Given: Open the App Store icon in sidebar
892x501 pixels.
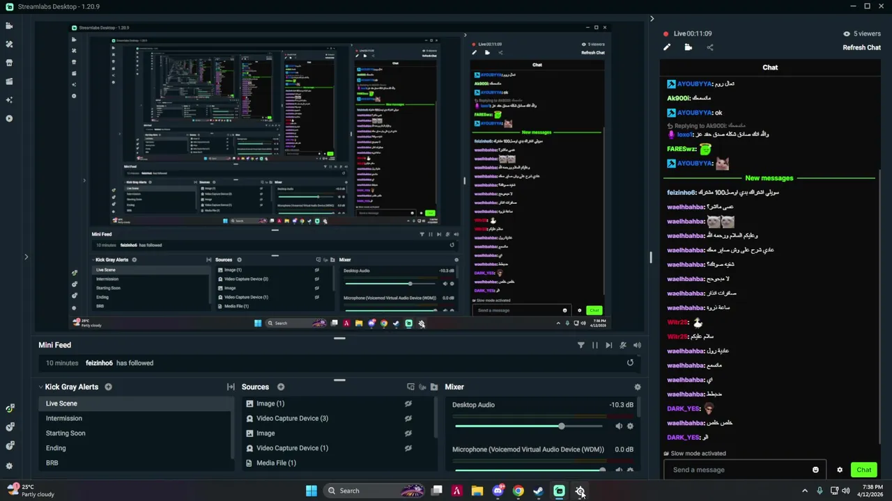Looking at the screenshot, I should [9, 63].
